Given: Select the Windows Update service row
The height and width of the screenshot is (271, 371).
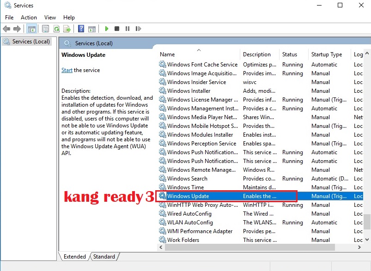Looking at the screenshot, I should coord(260,196).
